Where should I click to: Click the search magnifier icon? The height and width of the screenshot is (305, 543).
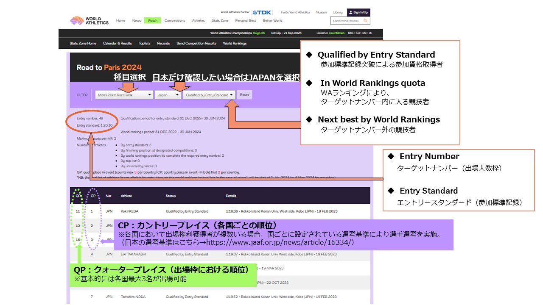pyautogui.click(x=365, y=21)
